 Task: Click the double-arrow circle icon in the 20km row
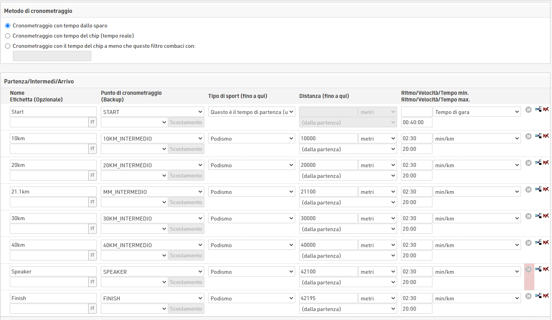click(528, 163)
